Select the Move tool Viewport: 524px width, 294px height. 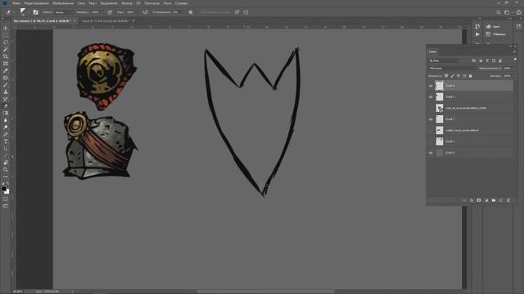coord(6,28)
